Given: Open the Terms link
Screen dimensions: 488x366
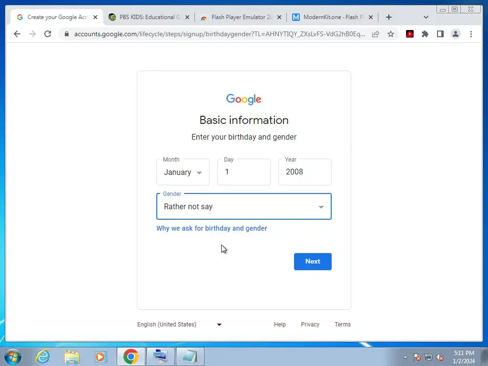Looking at the screenshot, I should coord(343,324).
